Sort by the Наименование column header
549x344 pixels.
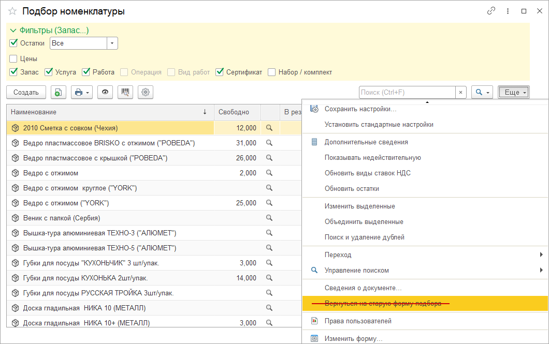(x=34, y=112)
